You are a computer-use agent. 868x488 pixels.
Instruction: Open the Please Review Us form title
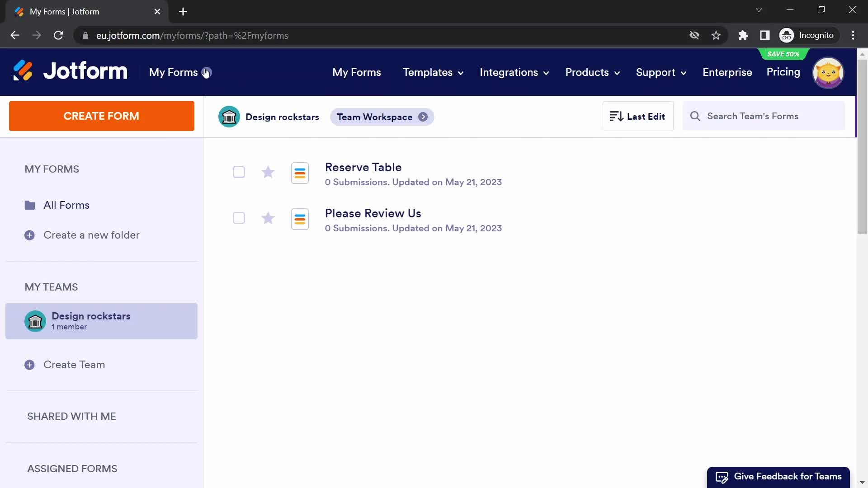coord(373,213)
